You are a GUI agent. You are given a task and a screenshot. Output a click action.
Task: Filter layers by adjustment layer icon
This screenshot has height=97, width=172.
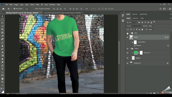click(142, 22)
